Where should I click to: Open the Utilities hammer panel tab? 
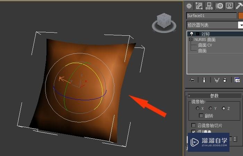[239, 6]
